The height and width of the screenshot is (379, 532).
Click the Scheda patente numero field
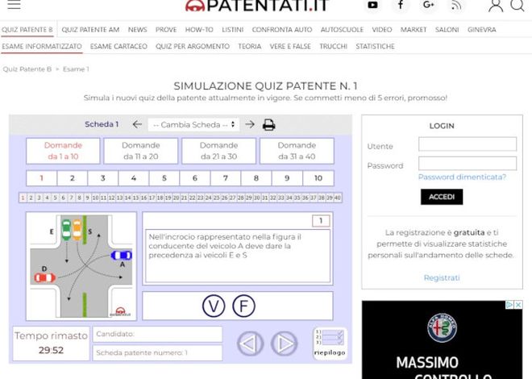pos(157,353)
